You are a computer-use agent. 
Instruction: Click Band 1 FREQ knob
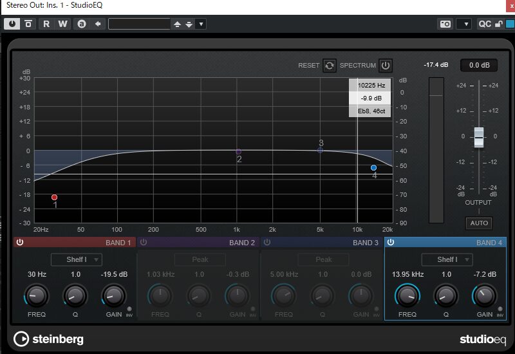37,295
